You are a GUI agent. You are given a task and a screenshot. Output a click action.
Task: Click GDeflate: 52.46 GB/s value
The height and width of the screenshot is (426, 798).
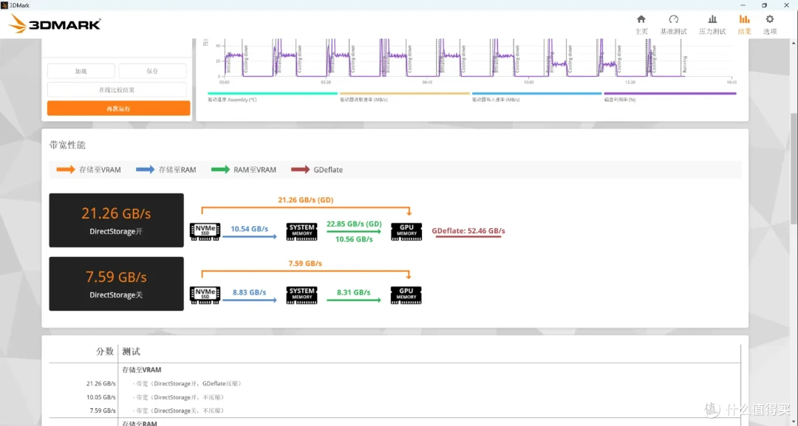pos(468,231)
